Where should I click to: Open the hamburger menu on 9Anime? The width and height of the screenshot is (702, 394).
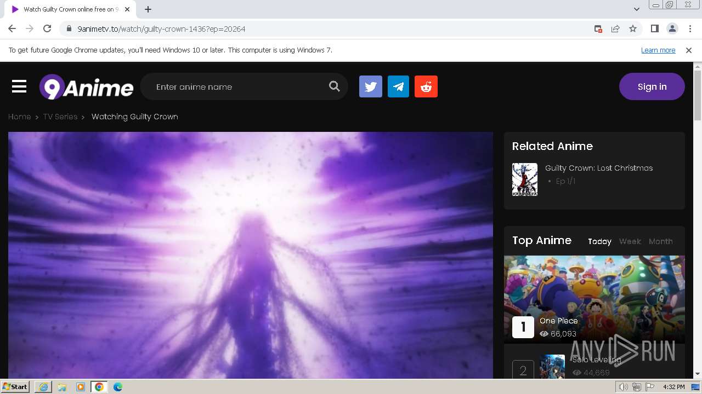coord(19,86)
